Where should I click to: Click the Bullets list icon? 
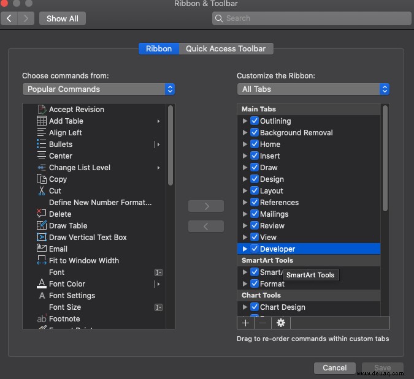[x=42, y=144]
